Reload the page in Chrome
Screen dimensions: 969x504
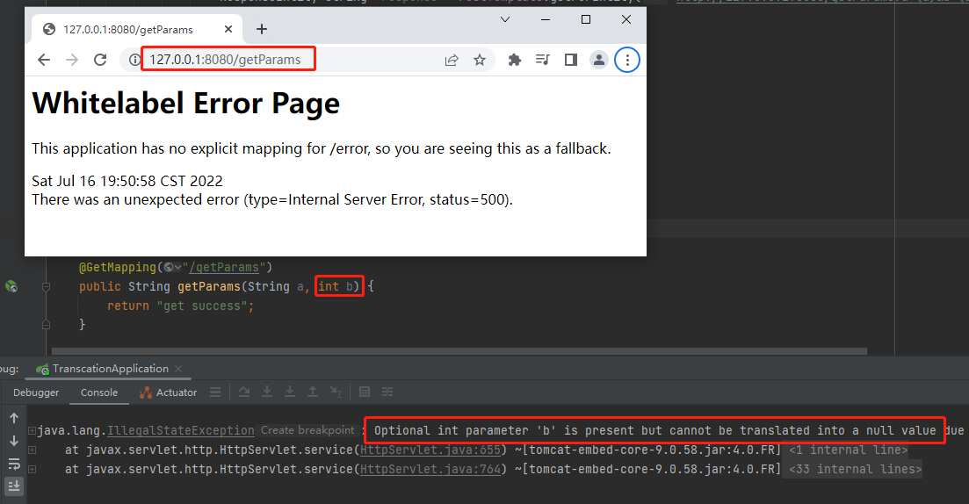(x=100, y=60)
